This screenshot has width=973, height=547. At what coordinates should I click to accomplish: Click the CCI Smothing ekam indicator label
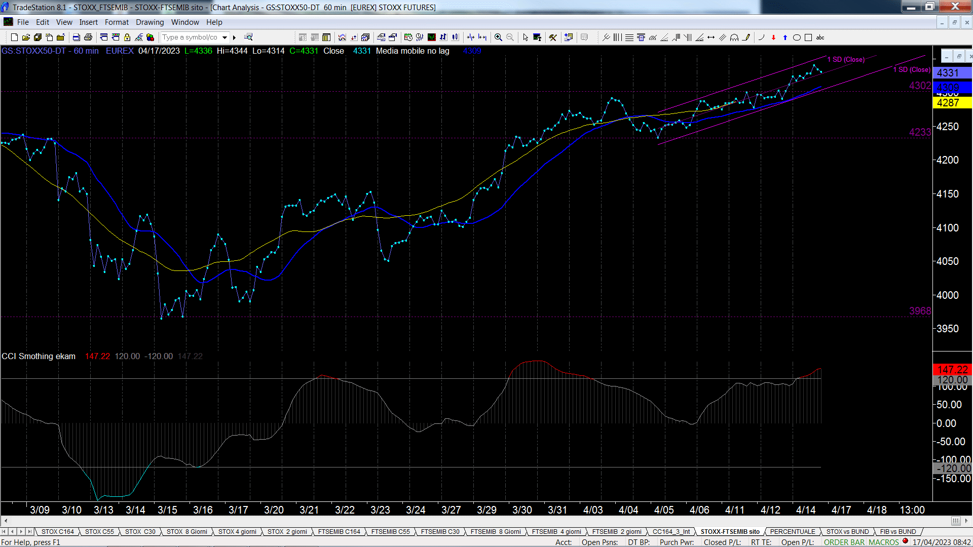tap(39, 357)
